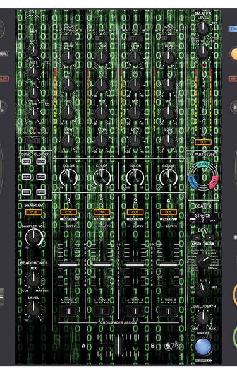Toggle channel 2 input selector switch

[135, 38]
